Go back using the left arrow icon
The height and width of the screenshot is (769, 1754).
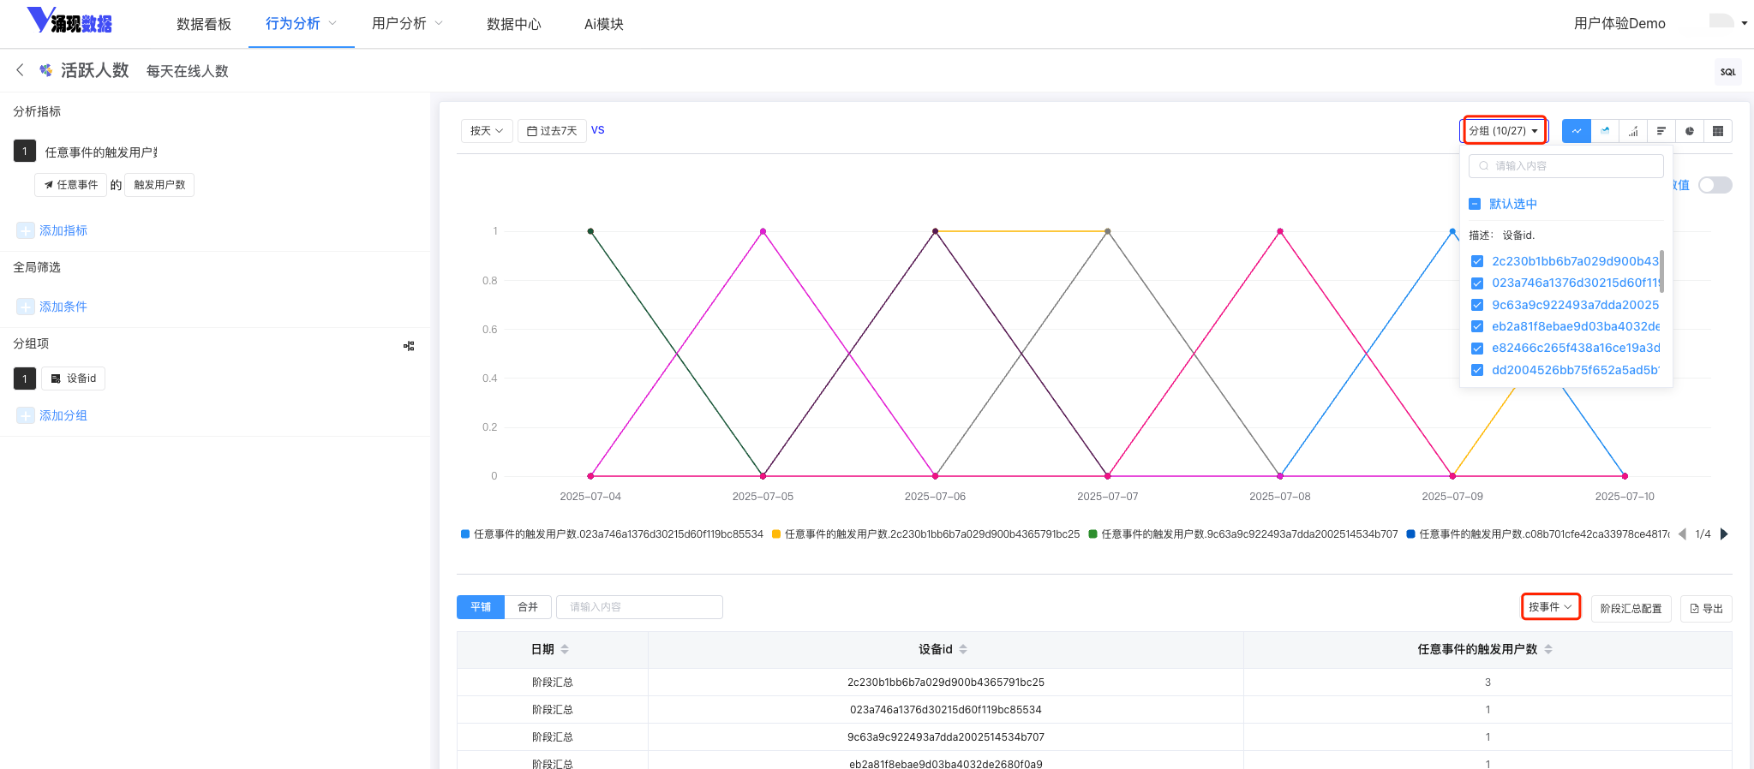pos(20,70)
